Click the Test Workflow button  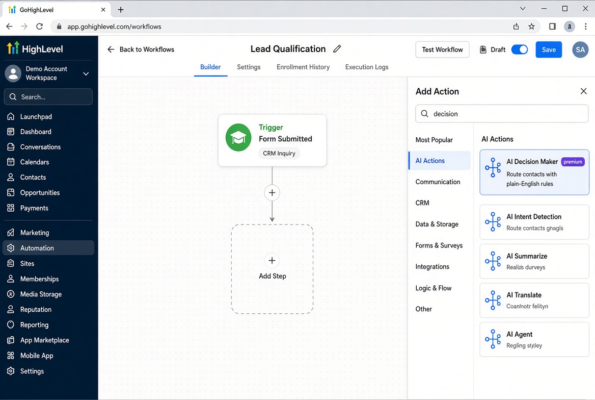pyautogui.click(x=443, y=50)
